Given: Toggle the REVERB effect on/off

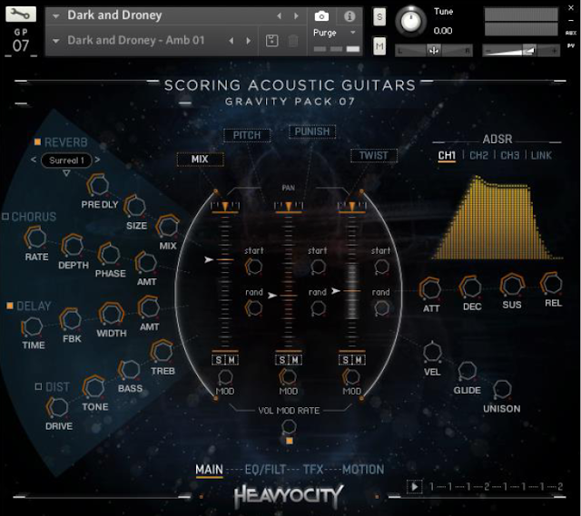Looking at the screenshot, I should (37, 141).
